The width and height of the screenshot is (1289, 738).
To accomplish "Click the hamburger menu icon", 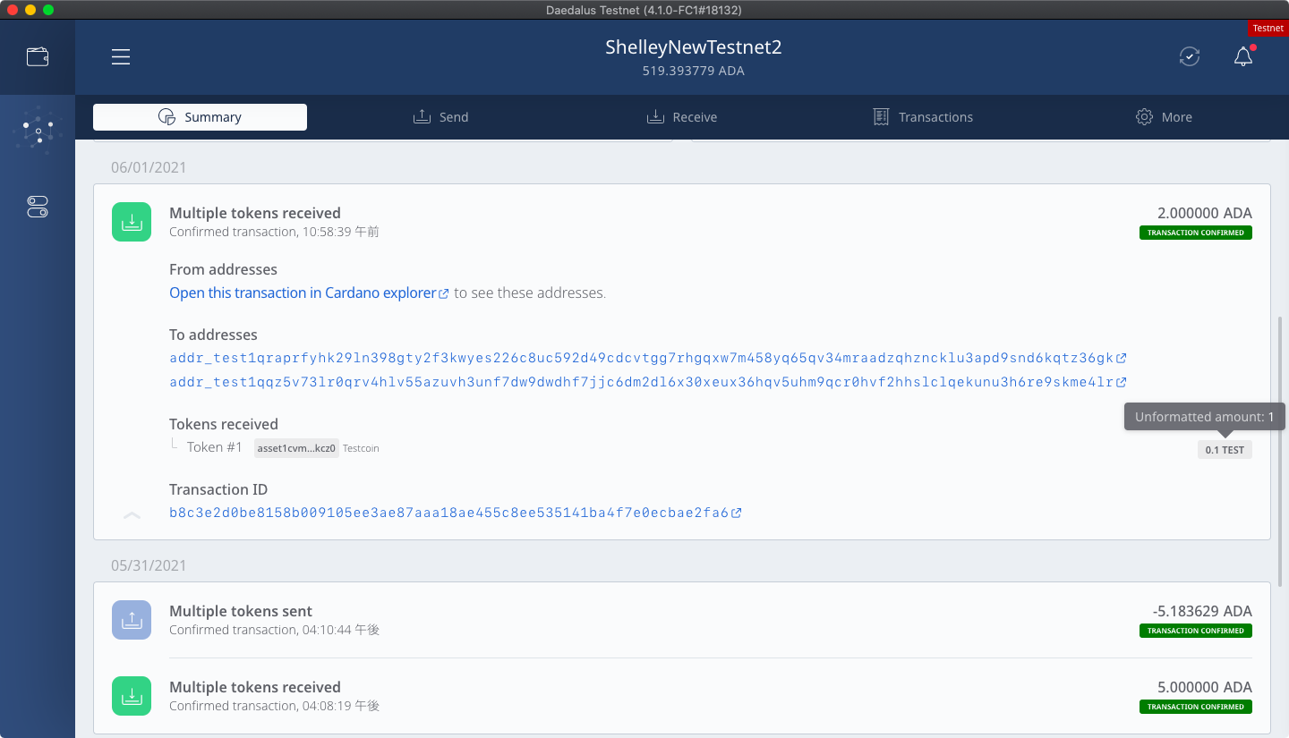I will point(121,57).
